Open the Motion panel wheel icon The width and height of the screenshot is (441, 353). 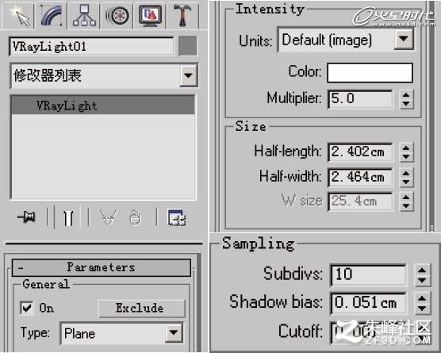(117, 16)
